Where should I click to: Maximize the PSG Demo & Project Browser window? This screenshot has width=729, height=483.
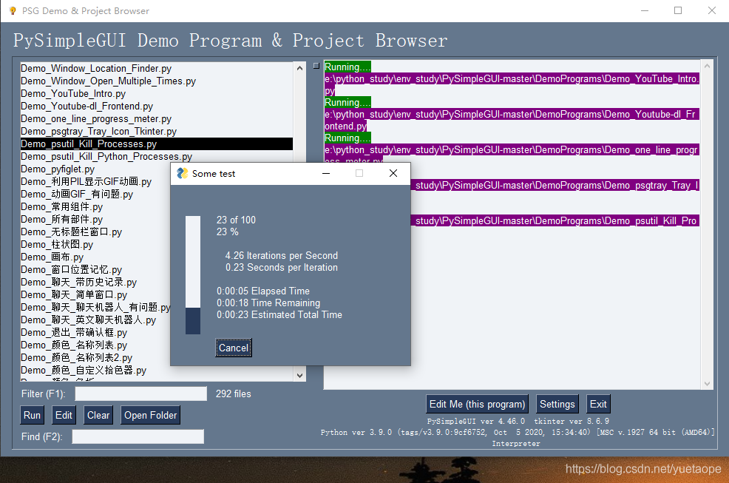click(678, 10)
